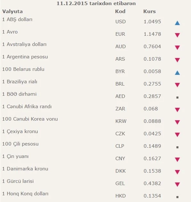
Task: Click the red down arrow for EUR
Action: pos(177,35)
